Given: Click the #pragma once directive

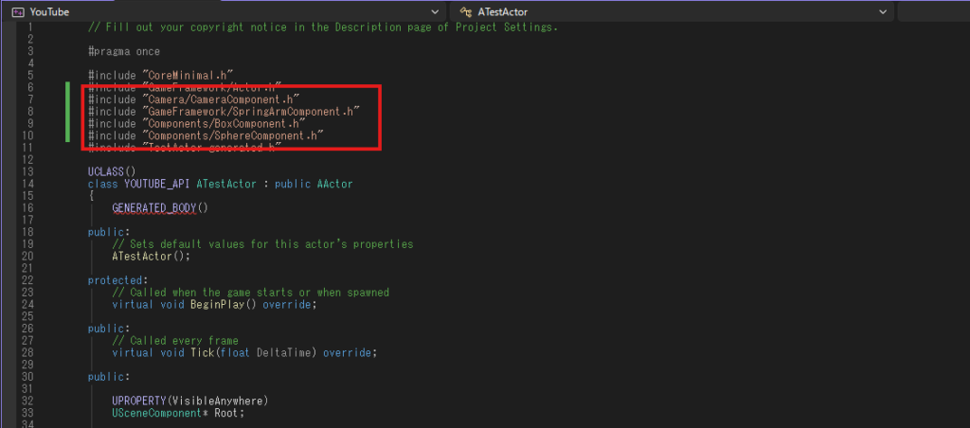Looking at the screenshot, I should (x=124, y=50).
